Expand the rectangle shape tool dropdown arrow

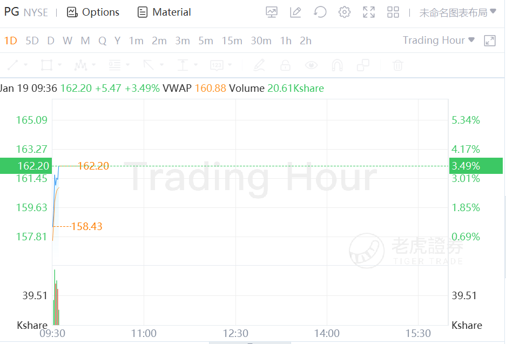59,65
